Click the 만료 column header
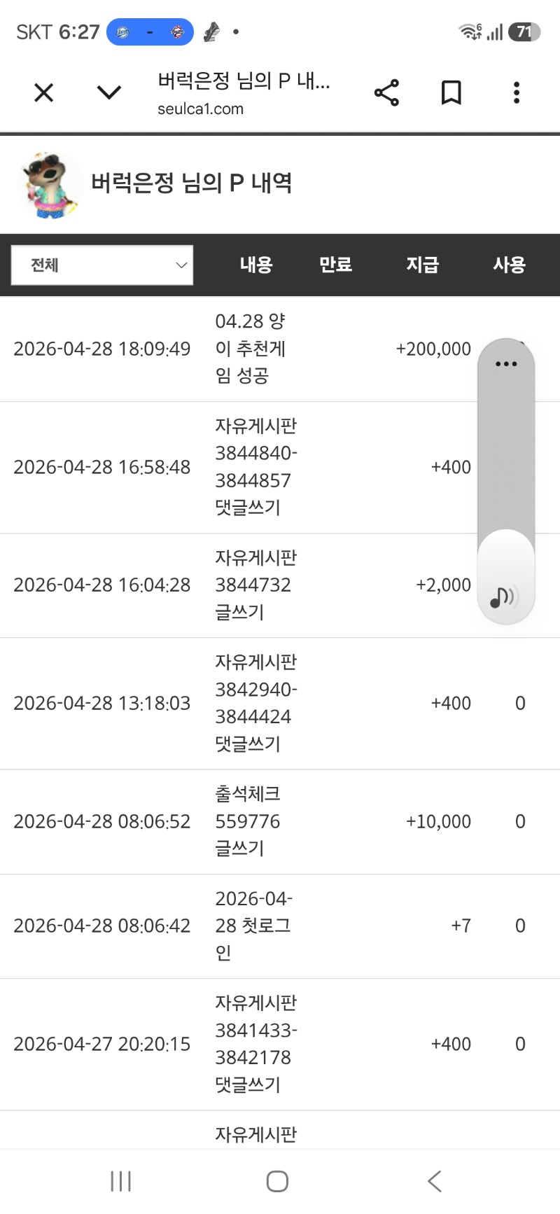The width and height of the screenshot is (560, 1214). [x=335, y=265]
